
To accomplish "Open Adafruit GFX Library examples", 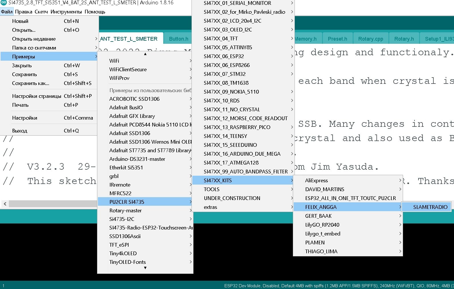I will [x=145, y=116].
